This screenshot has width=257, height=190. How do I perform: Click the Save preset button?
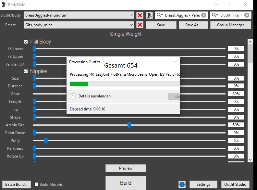coord(161,25)
